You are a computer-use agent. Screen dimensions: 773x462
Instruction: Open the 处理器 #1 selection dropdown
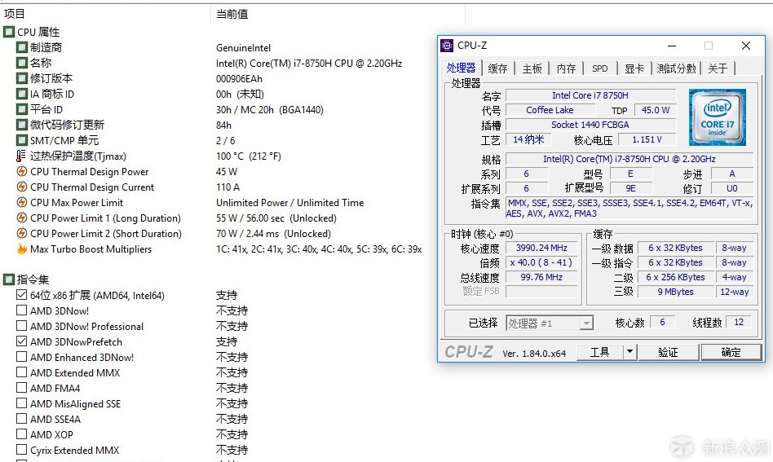pyautogui.click(x=585, y=323)
